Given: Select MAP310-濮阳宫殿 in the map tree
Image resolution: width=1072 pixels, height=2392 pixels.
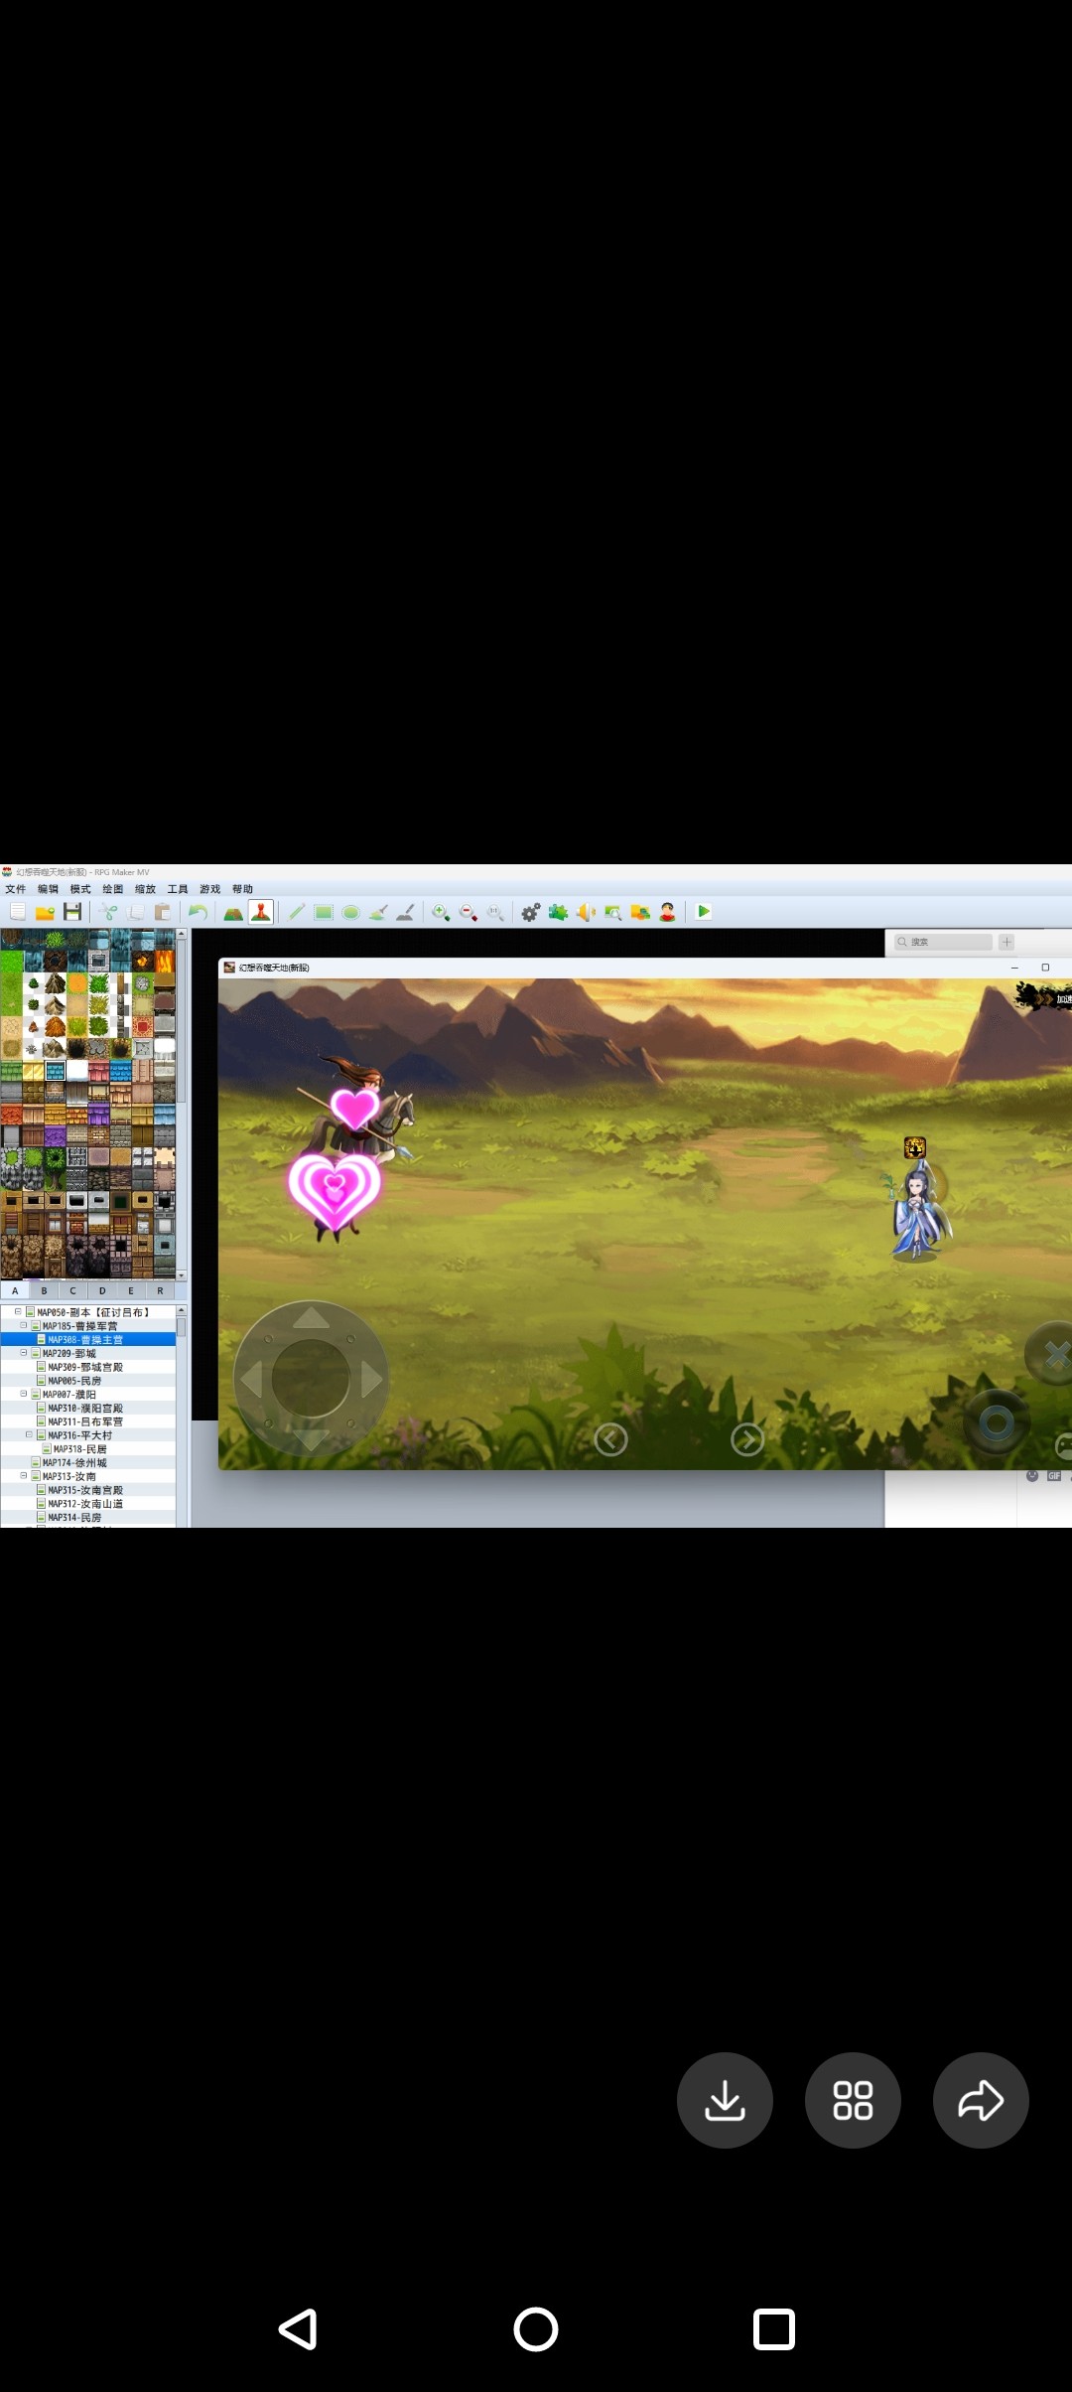Looking at the screenshot, I should (85, 1408).
